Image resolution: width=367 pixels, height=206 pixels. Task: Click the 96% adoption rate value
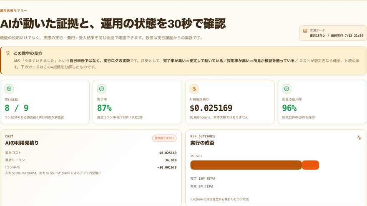pyautogui.click(x=289, y=108)
